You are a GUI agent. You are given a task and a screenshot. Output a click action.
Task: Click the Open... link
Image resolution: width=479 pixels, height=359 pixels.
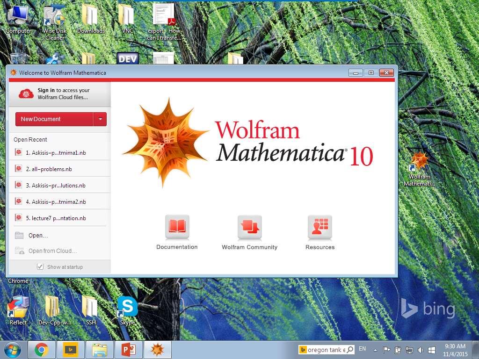[x=38, y=236]
